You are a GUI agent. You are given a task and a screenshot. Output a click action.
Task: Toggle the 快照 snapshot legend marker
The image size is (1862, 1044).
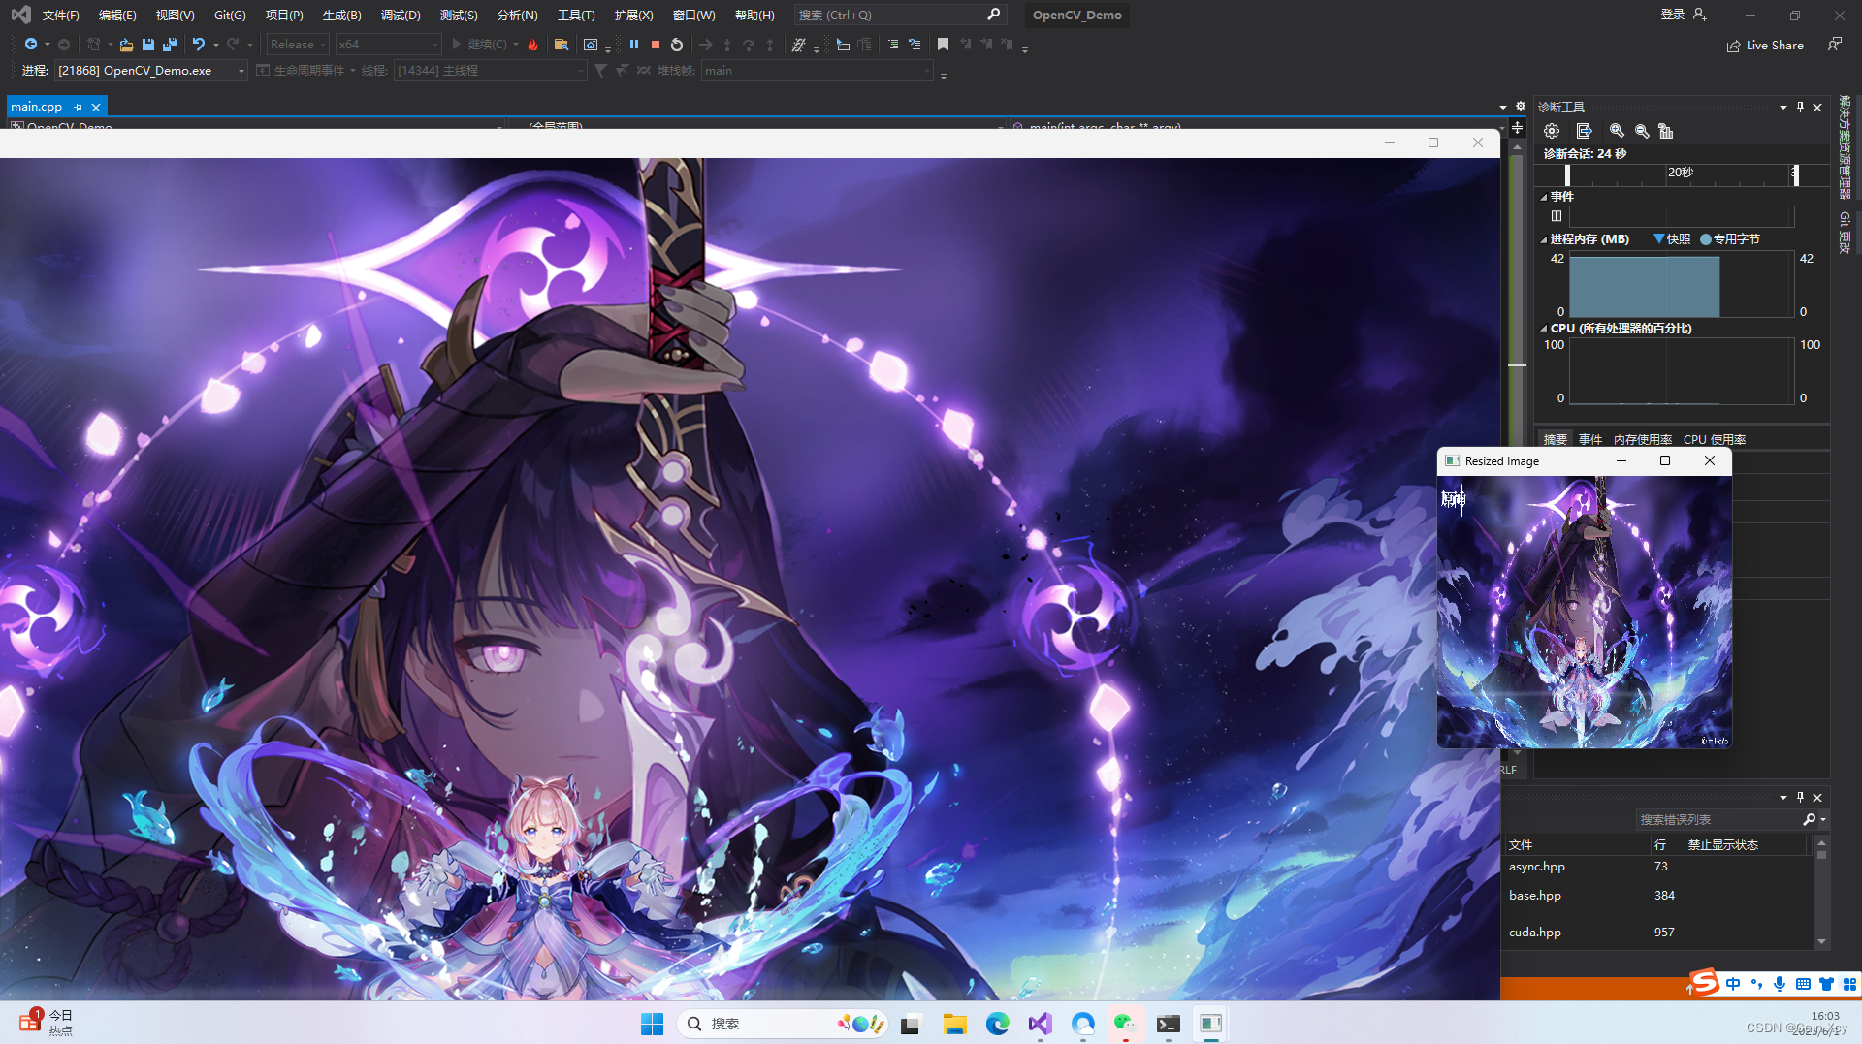1659,238
